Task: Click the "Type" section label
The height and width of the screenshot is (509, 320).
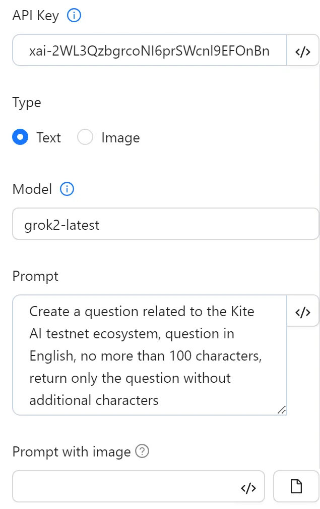Action: [27, 103]
